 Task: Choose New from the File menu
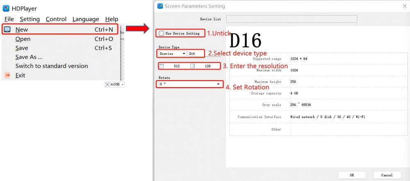(x=60, y=29)
